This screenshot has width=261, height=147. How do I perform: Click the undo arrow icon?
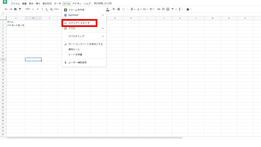point(6,9)
